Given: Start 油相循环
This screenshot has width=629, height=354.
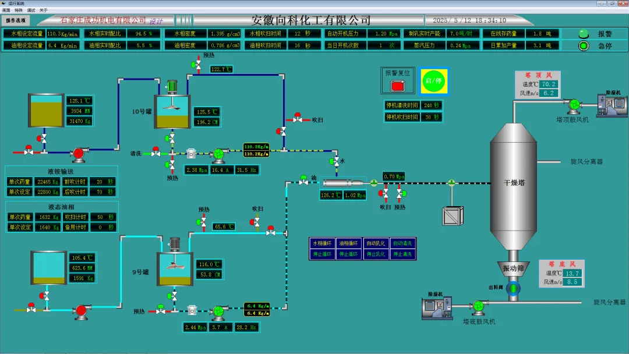Looking at the screenshot, I should [x=349, y=243].
